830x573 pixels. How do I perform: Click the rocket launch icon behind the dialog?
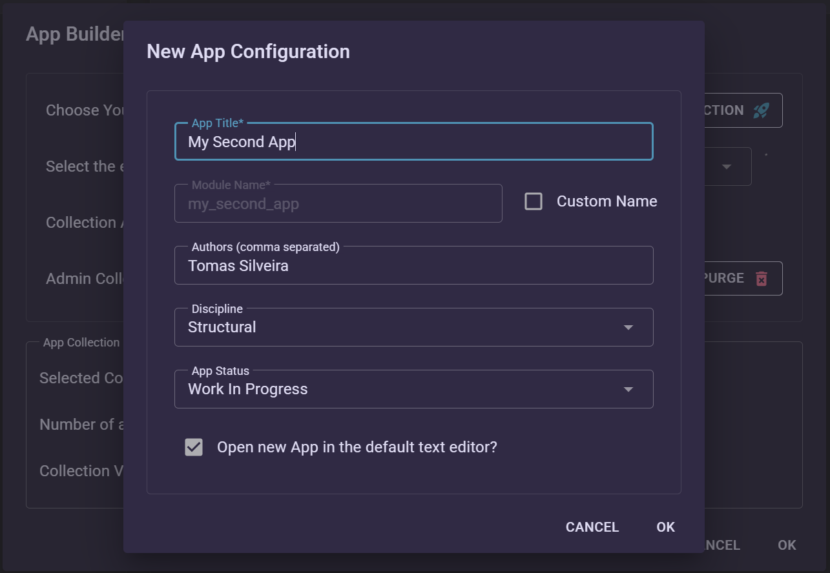point(762,110)
